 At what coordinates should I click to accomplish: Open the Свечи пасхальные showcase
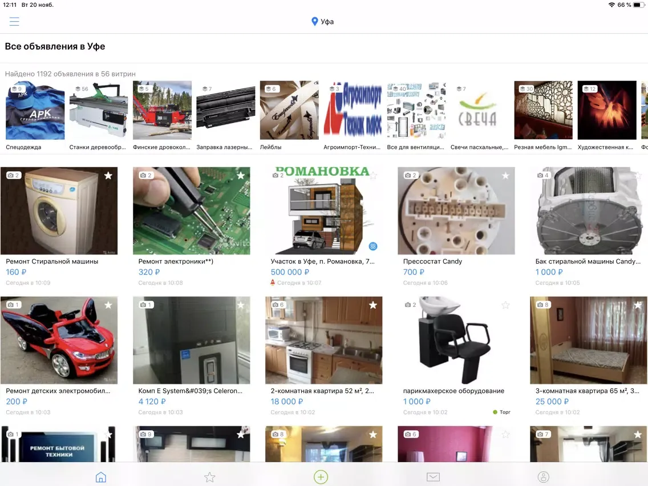point(480,110)
